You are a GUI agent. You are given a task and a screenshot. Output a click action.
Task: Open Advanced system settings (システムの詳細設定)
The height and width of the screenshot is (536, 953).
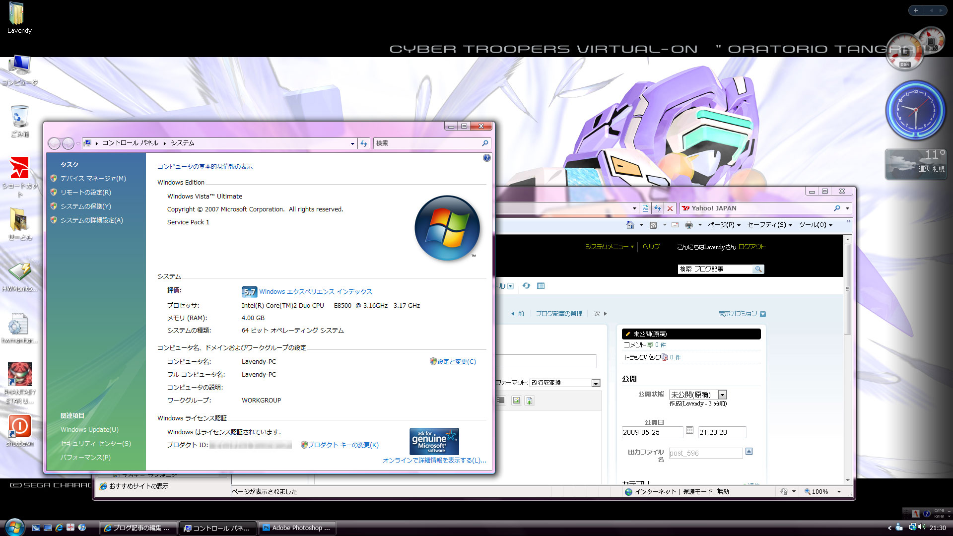[x=91, y=220]
